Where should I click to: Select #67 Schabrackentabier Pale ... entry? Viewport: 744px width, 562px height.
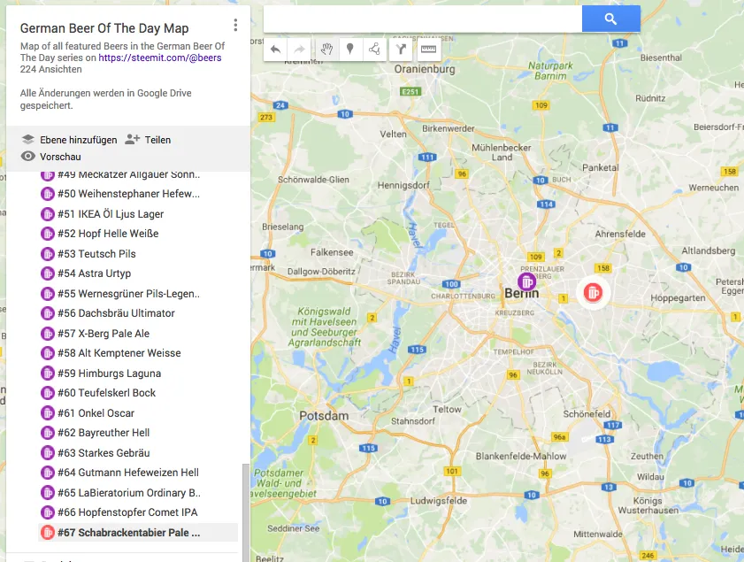click(138, 533)
